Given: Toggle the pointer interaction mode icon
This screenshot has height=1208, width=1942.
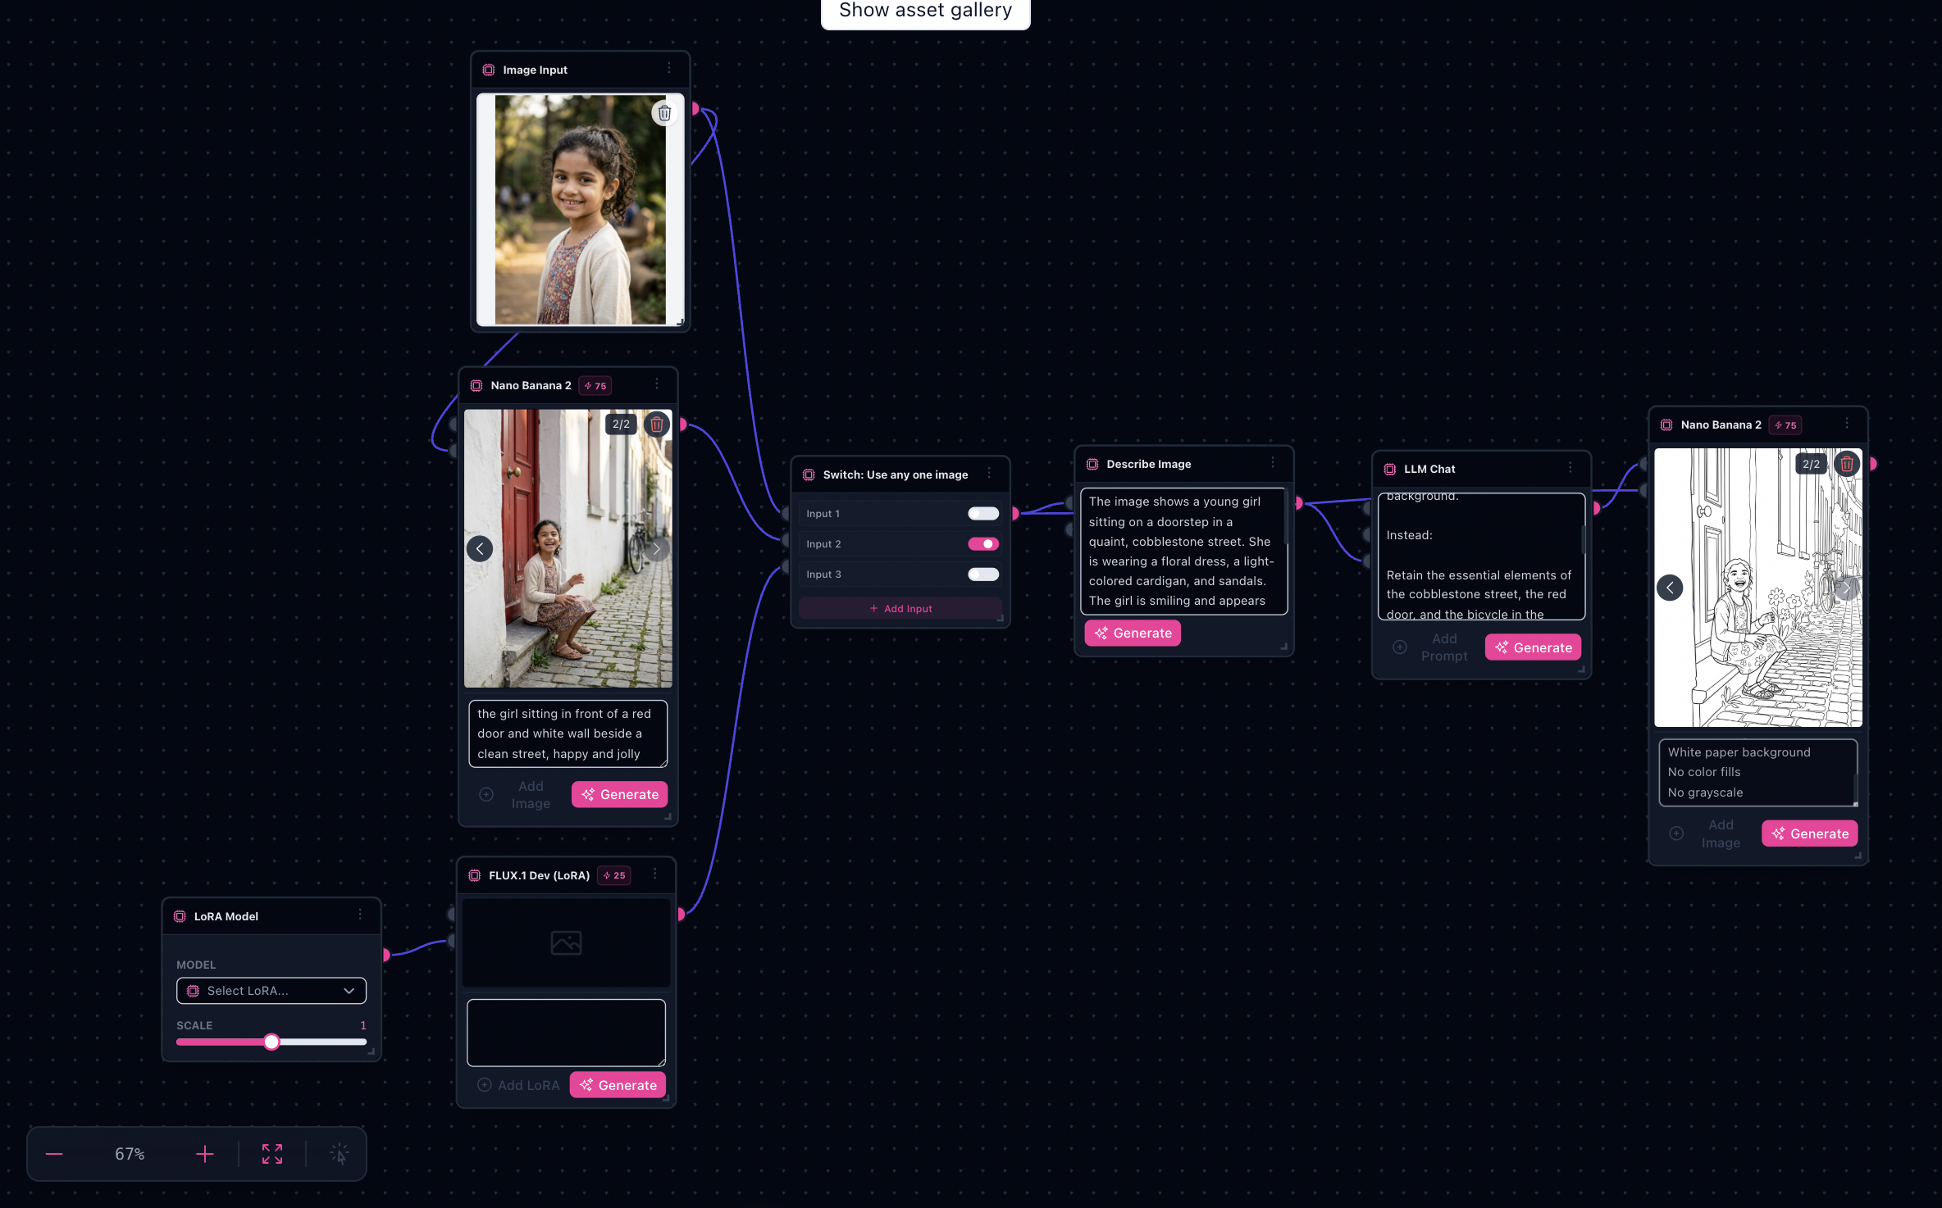Looking at the screenshot, I should (x=340, y=1154).
